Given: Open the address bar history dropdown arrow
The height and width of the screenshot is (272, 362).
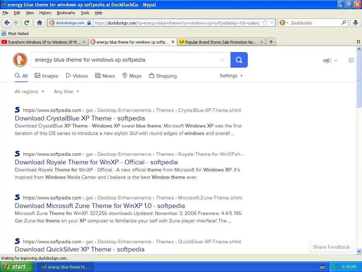Looking at the screenshot, I should (272, 23).
